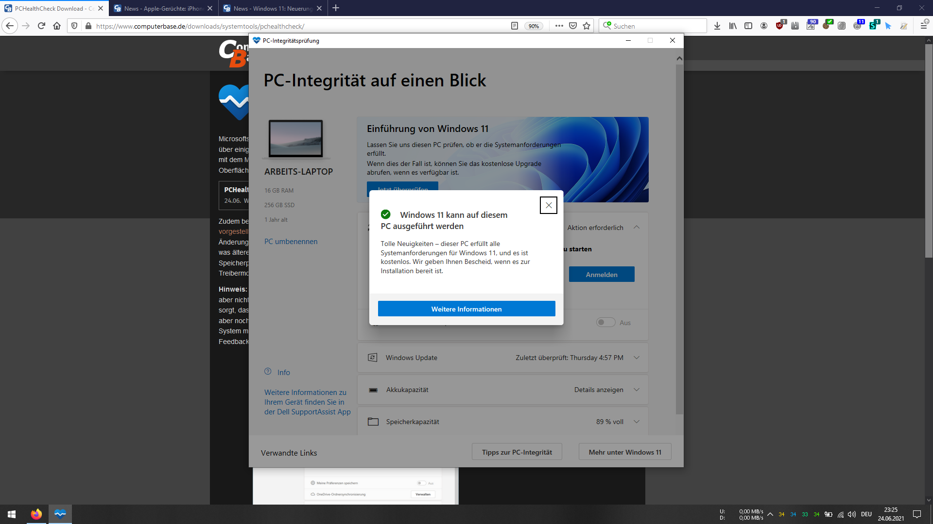The image size is (933, 524).
Task: Open the PC Health Check icon in the taskbar
Action: [x=60, y=514]
